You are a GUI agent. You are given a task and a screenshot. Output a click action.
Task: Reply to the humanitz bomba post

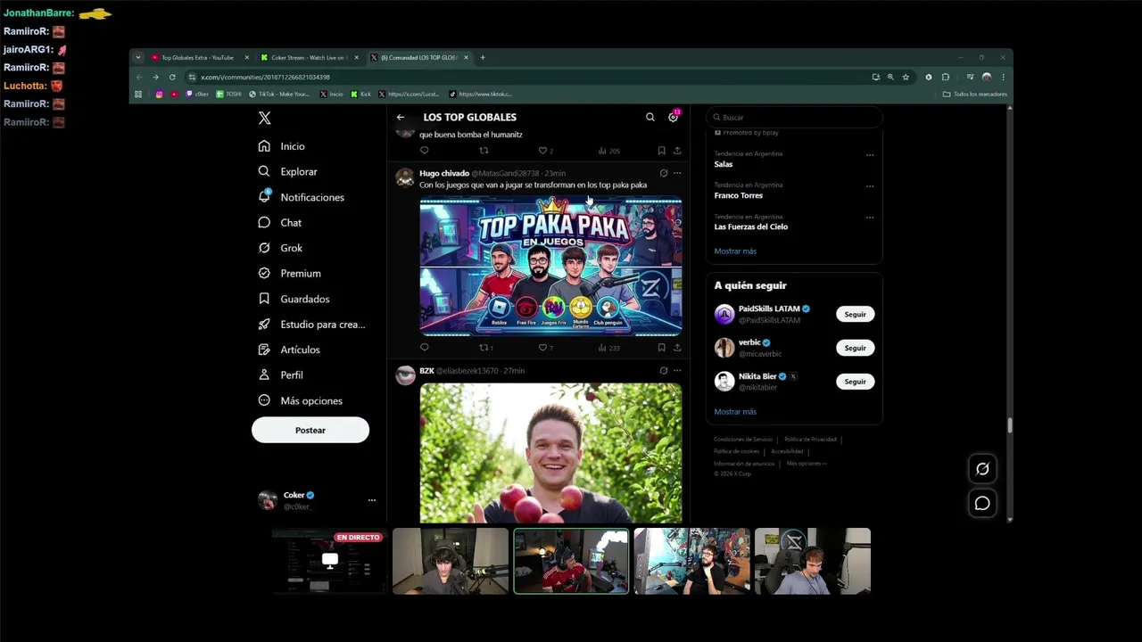425,151
